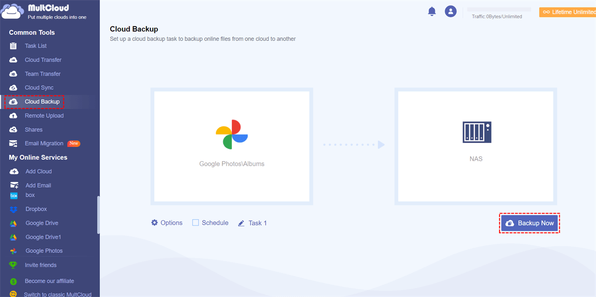
Task: Select the Google Photos account
Action: point(44,251)
